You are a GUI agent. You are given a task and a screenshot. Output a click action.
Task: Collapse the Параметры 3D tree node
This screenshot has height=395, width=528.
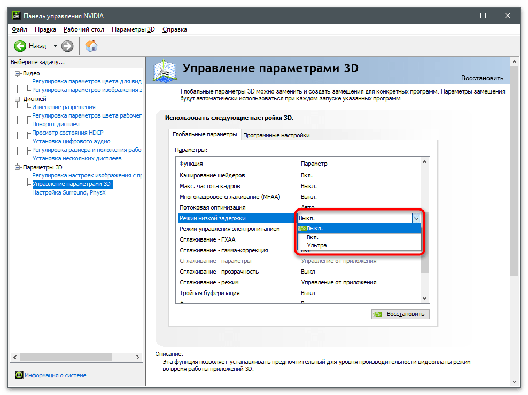tap(18, 167)
